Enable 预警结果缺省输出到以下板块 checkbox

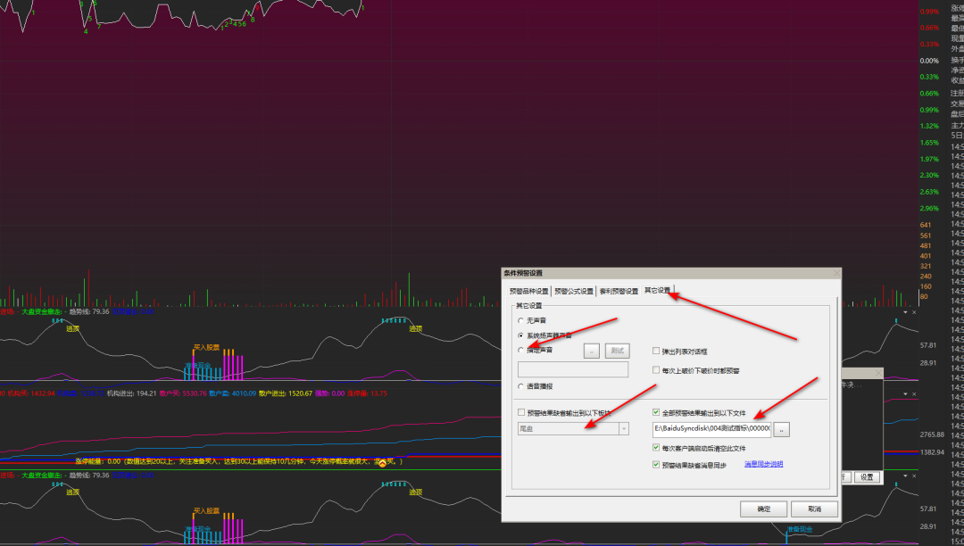pyautogui.click(x=521, y=413)
